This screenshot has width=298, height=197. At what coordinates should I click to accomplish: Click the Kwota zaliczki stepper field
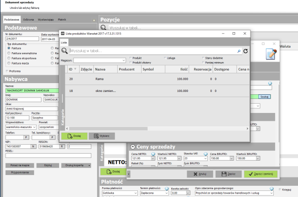pos(181,193)
